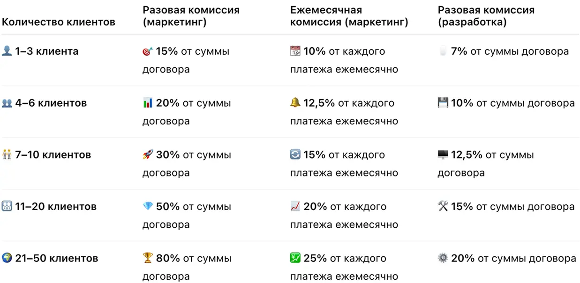Select the "4–6 клиентов" row label
The image size is (580, 283).
click(x=51, y=103)
